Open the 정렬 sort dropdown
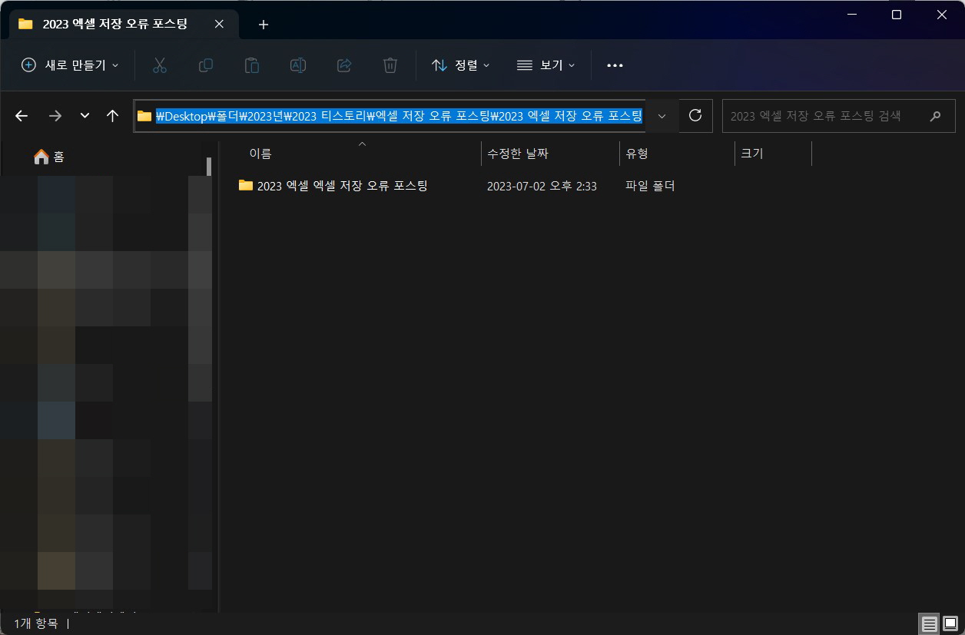The image size is (965, 635). tap(459, 65)
